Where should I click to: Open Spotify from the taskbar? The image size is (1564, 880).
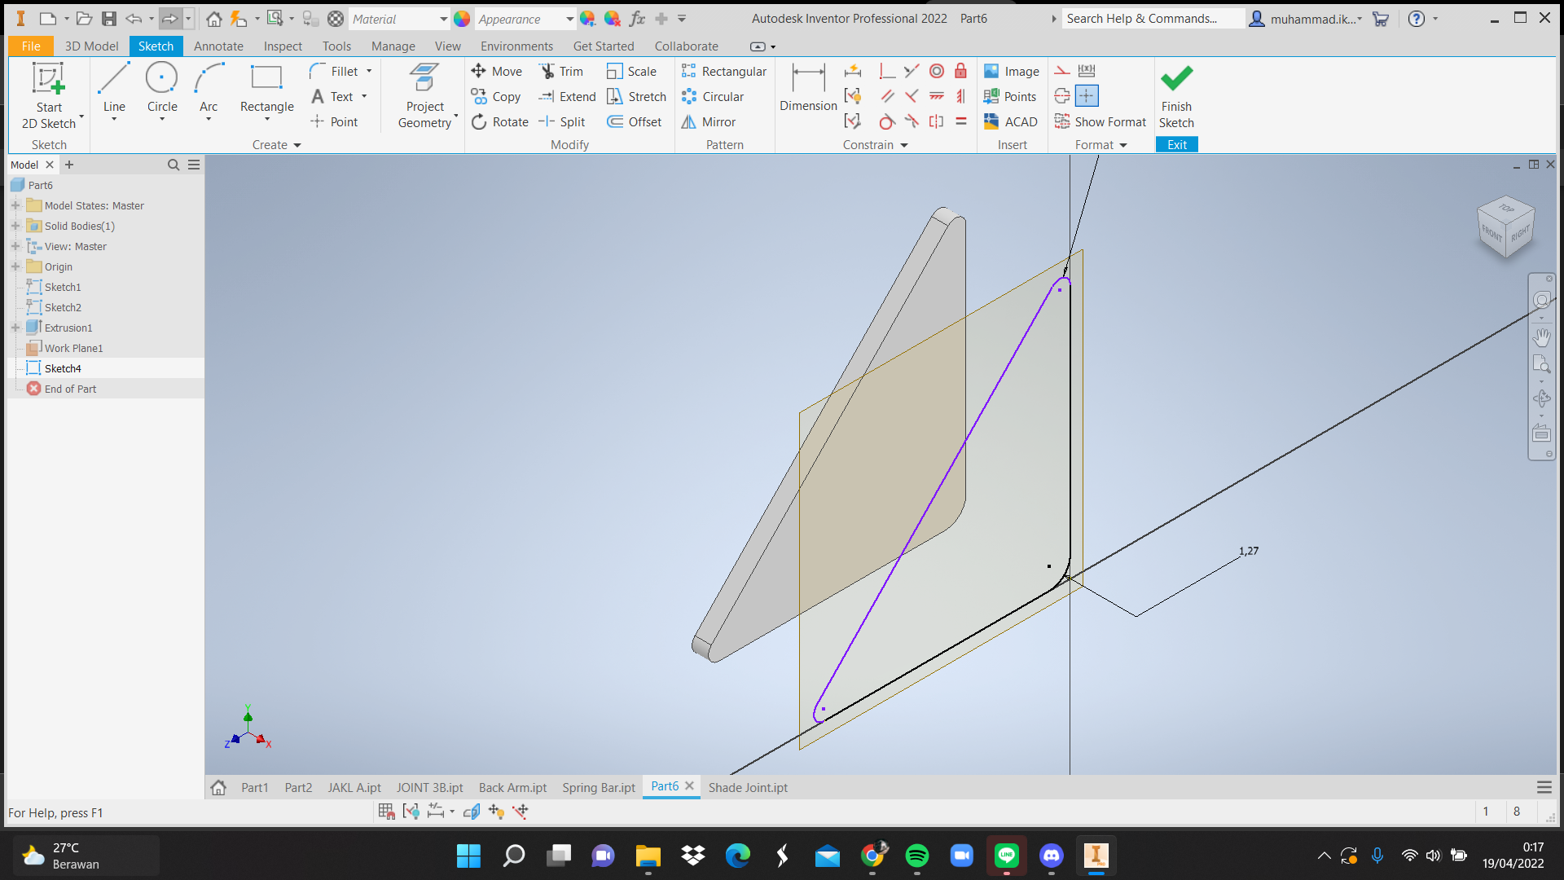[x=917, y=856]
